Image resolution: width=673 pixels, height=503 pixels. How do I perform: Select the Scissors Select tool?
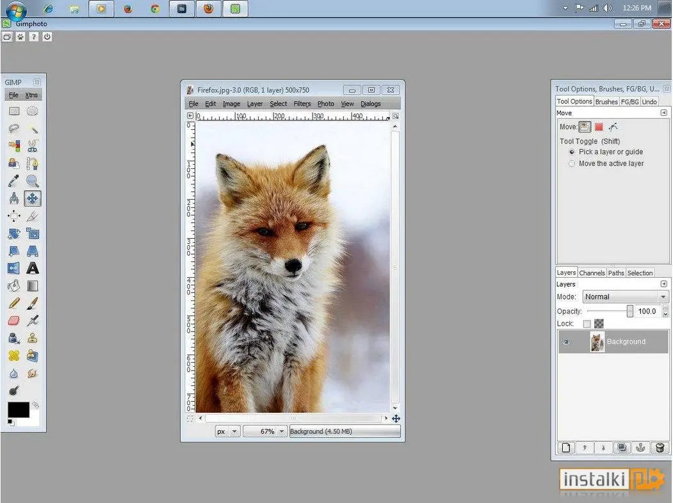point(32,146)
